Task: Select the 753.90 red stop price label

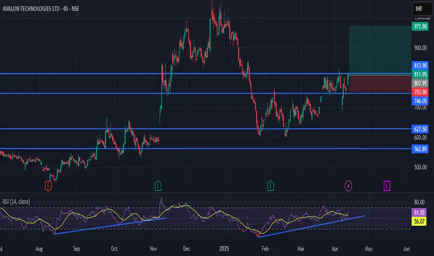Action: [420, 92]
